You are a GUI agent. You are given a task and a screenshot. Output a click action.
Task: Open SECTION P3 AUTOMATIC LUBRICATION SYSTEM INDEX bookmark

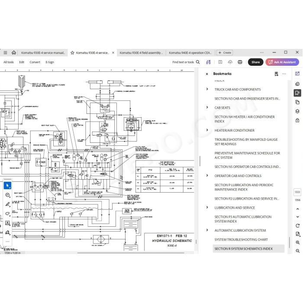[x=243, y=219]
